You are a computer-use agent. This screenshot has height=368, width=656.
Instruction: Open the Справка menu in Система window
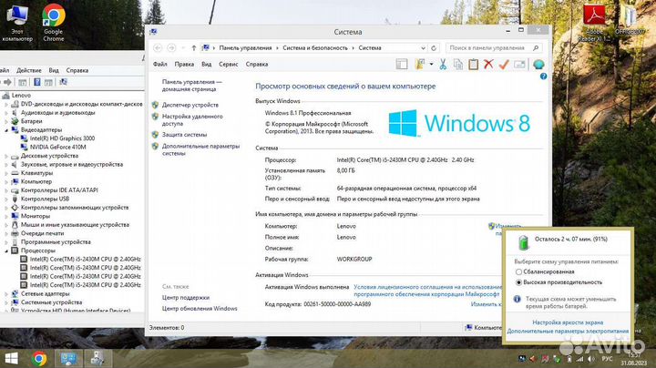pyautogui.click(x=256, y=65)
